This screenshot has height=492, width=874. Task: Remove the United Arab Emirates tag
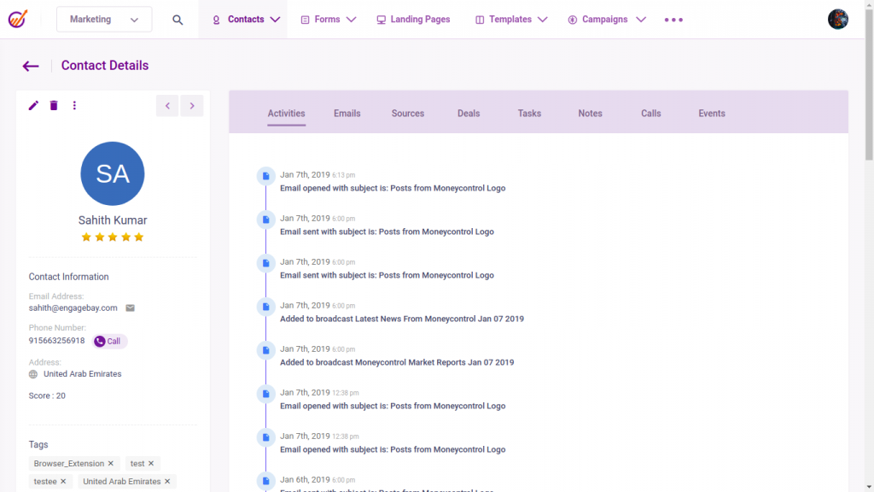[x=168, y=481]
